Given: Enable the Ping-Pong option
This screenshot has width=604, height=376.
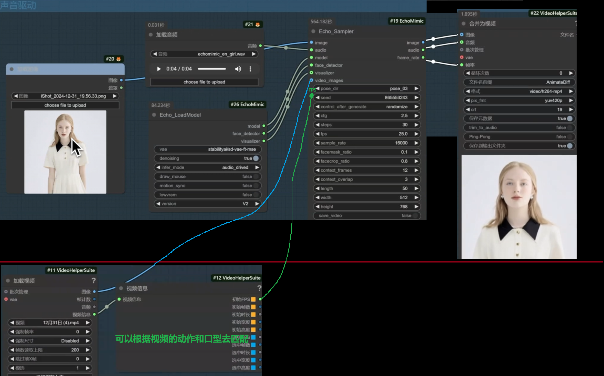Looking at the screenshot, I should 569,137.
